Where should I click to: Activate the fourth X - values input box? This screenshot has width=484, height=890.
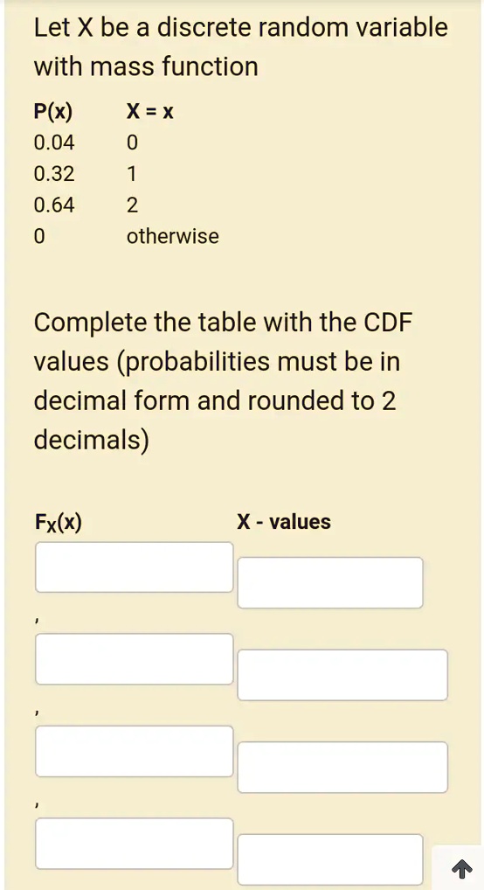point(330,859)
